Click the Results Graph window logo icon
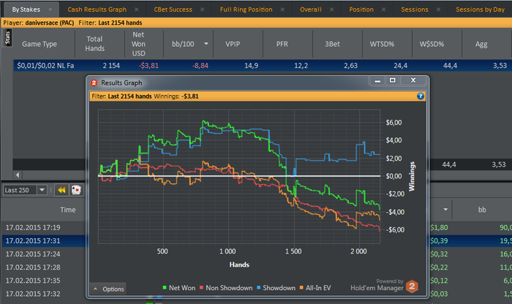512x304 pixels. tap(94, 83)
